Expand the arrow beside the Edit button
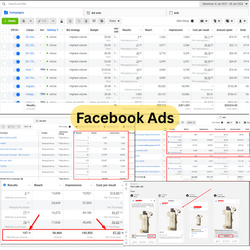 [53, 21]
